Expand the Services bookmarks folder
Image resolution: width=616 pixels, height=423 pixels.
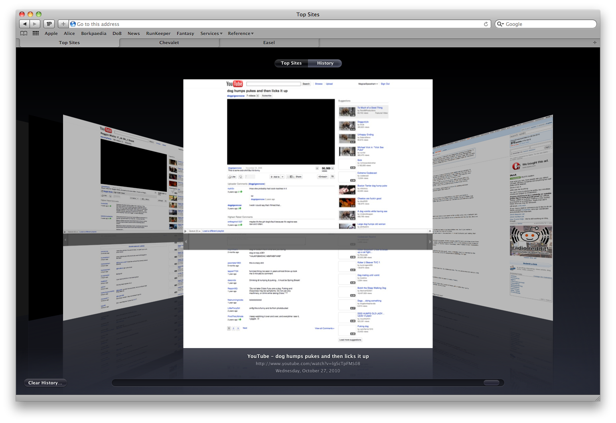pyautogui.click(x=211, y=33)
